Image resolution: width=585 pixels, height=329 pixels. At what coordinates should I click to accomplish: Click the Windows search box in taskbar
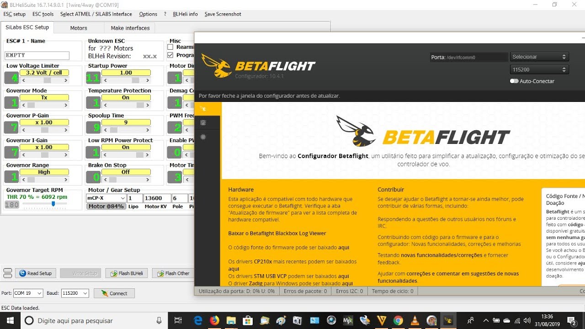(94, 320)
